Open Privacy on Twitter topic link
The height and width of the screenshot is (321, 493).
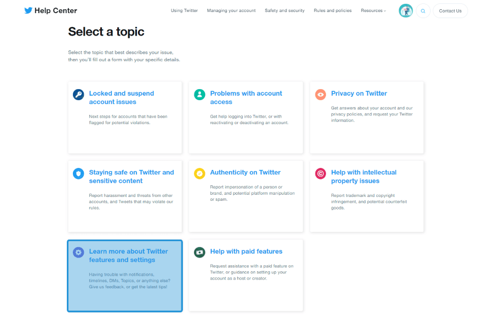[359, 94]
